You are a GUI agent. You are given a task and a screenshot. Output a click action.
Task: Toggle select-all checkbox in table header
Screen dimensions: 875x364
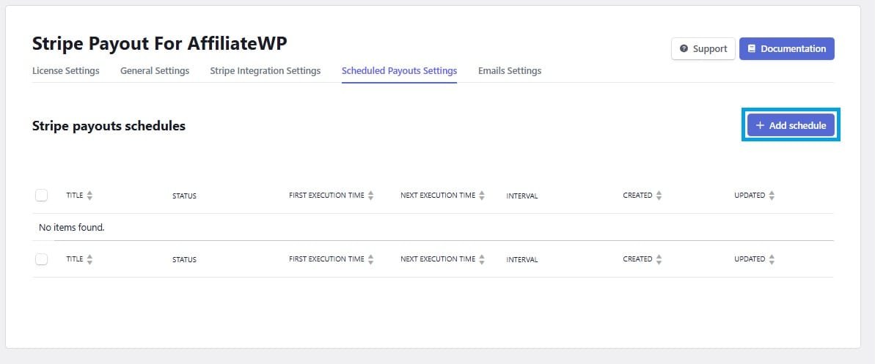point(41,195)
